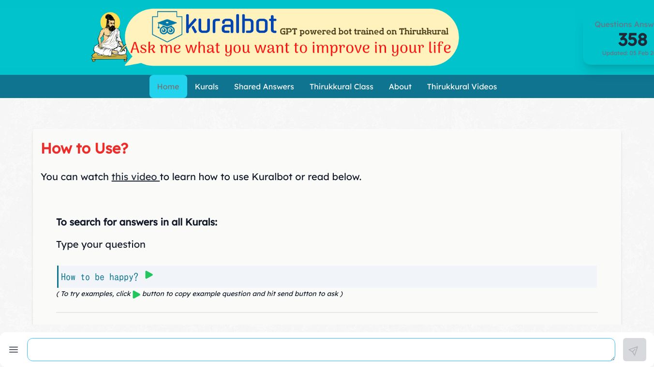Click 'To search for answers in all Kurals:' text
The image size is (654, 367).
(x=137, y=222)
